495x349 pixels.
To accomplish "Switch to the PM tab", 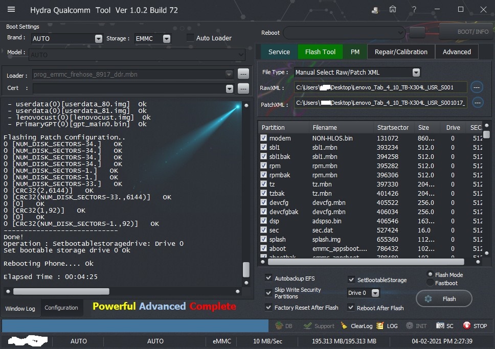I will 355,52.
